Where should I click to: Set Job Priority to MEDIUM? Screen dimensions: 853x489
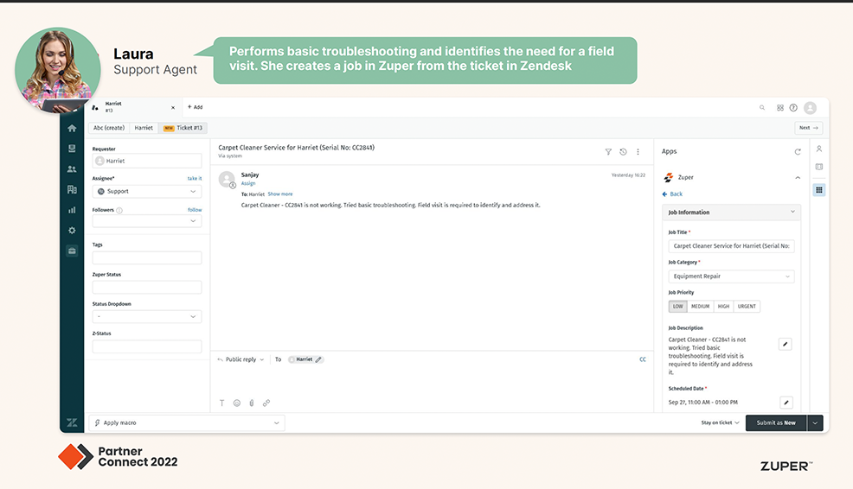coord(700,306)
